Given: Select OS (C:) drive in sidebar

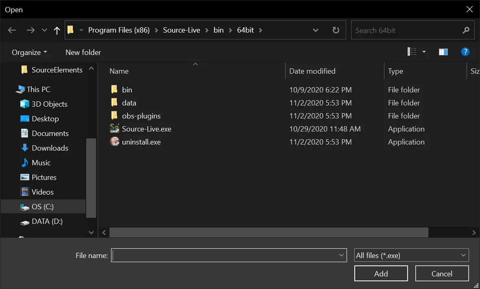Looking at the screenshot, I should click(x=44, y=206).
